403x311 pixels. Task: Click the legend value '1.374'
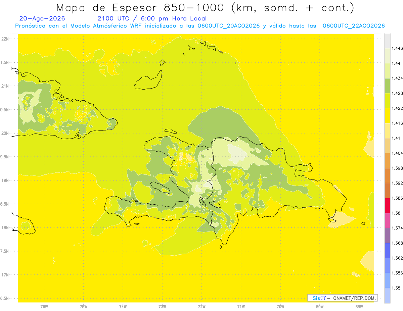point(397,228)
